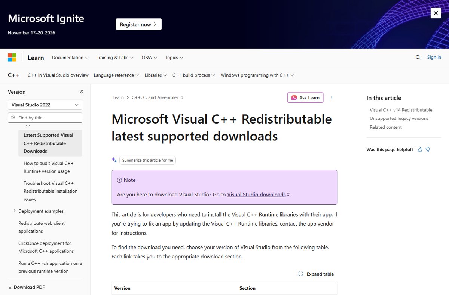The height and width of the screenshot is (295, 449).
Task: Jump to Unsupported legacy versions section
Action: click(399, 118)
